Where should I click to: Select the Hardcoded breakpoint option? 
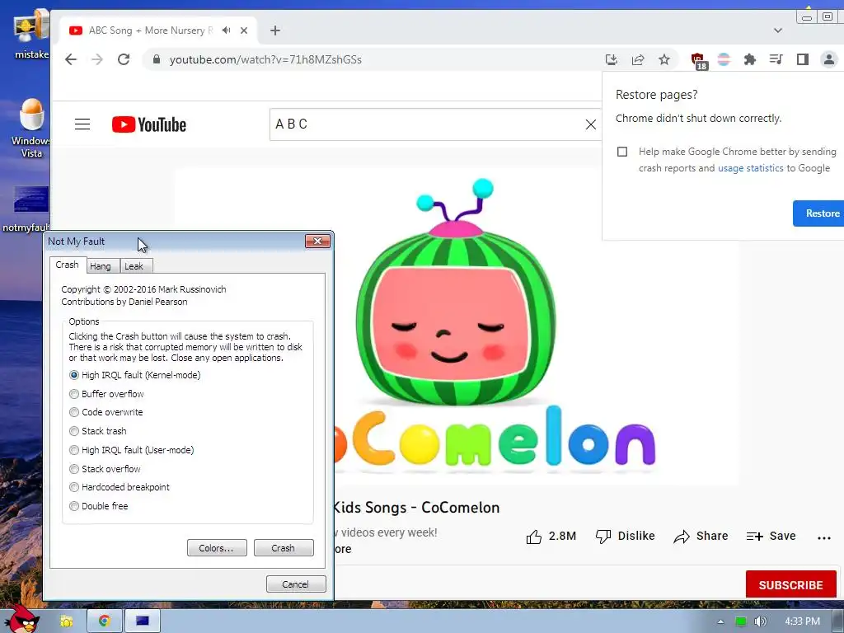[120, 487]
